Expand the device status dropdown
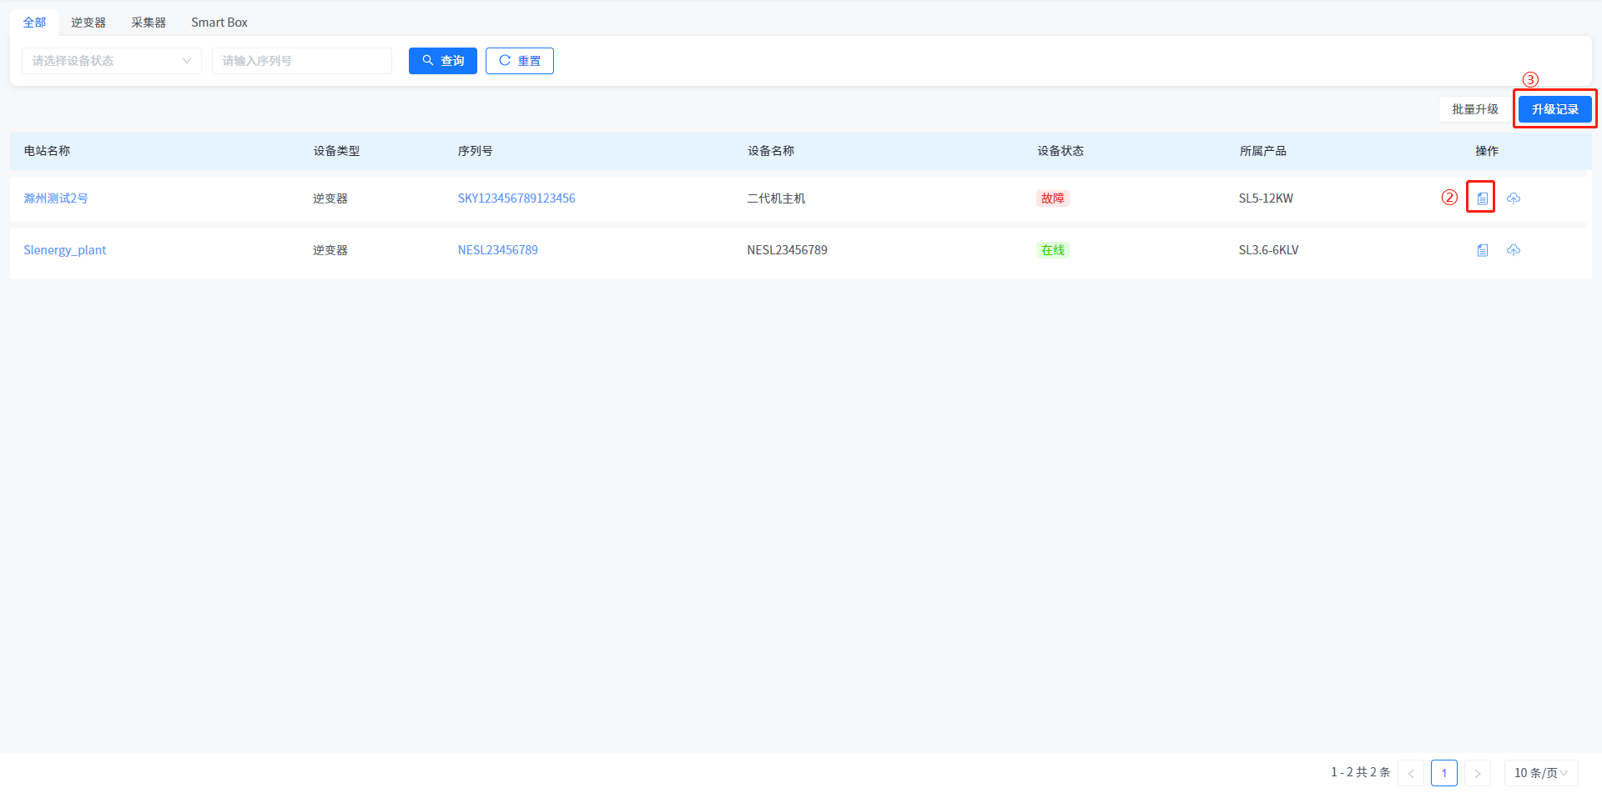Screen dimensions: 1602x793 112,61
